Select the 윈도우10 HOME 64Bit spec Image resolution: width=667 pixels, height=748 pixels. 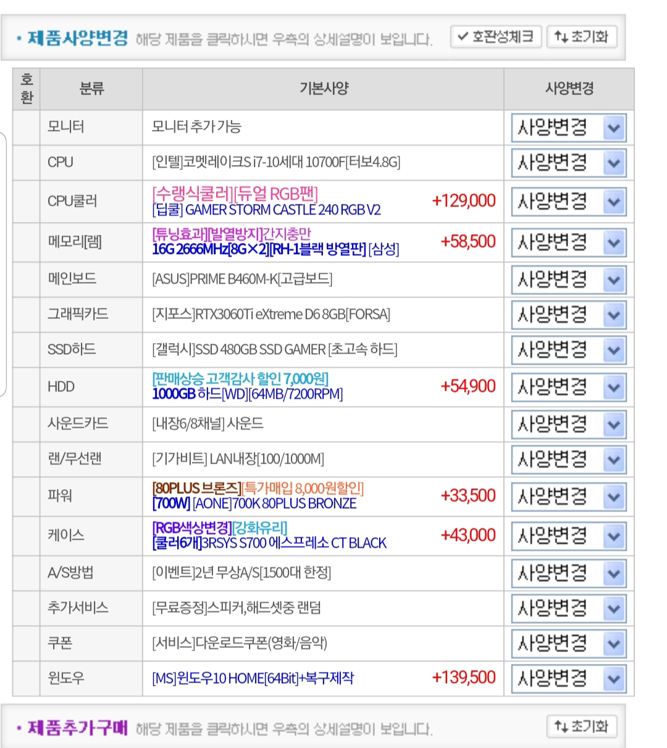coord(253,678)
